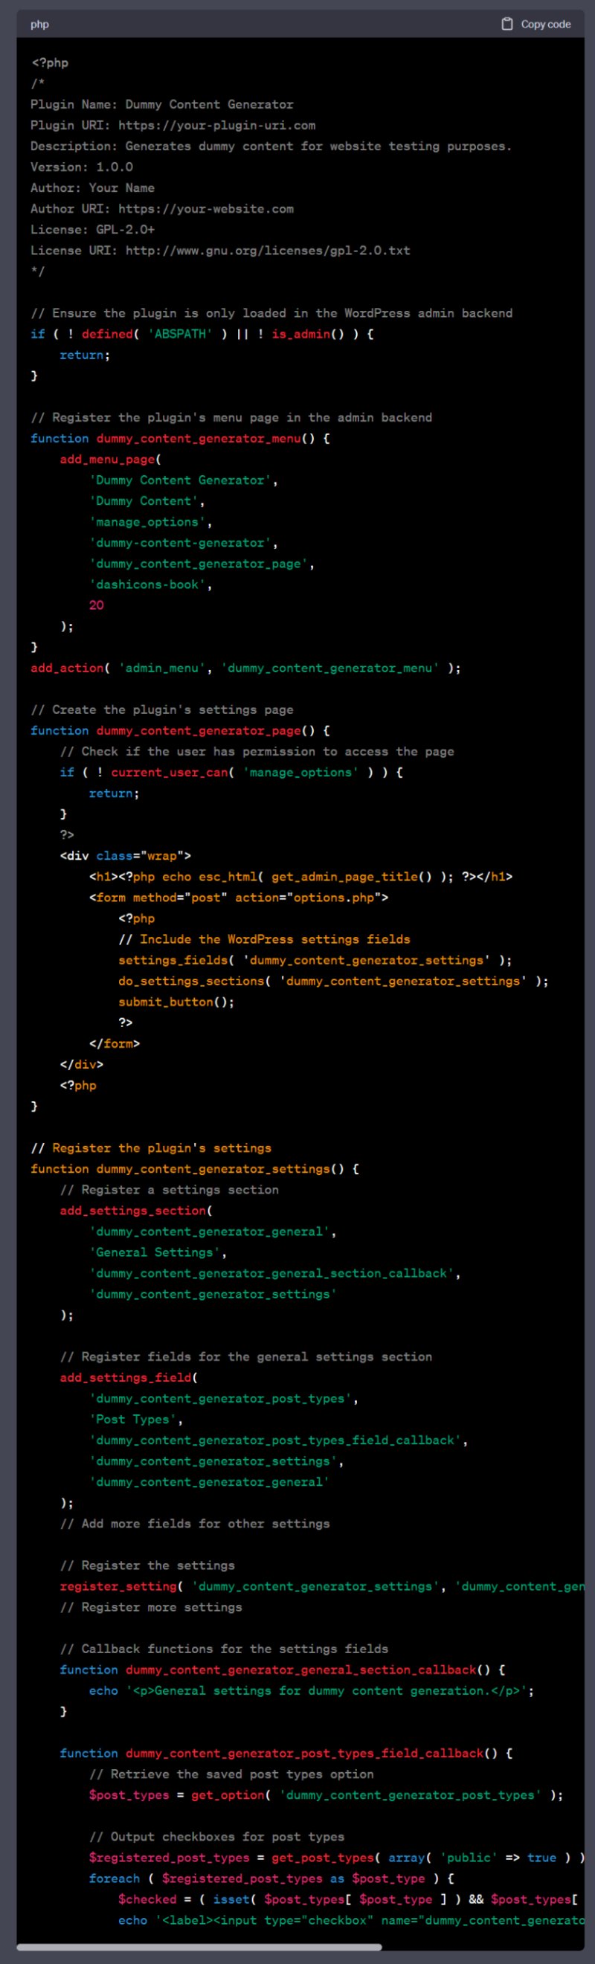Viewport: 595px width, 1964px height.
Task: Click the submit_button(); line
Action: [x=176, y=1002]
